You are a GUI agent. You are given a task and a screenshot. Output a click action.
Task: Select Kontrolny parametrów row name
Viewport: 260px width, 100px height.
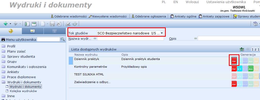(x=91, y=67)
